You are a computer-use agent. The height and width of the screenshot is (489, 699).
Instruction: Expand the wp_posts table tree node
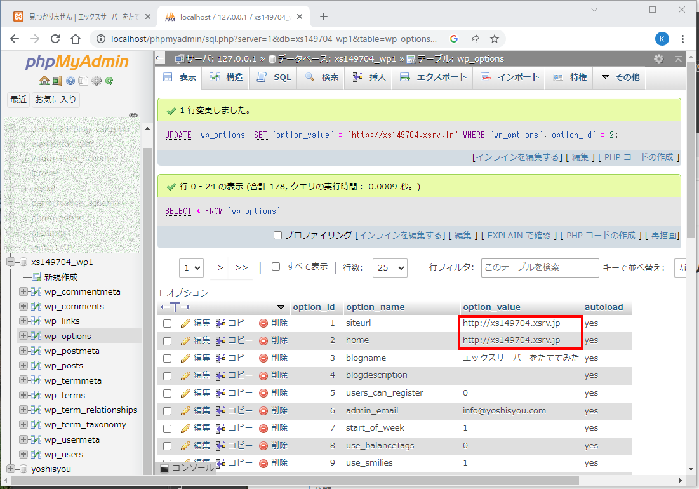[x=23, y=366]
